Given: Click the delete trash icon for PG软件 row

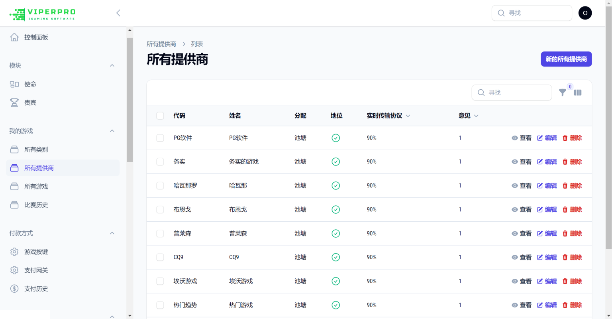Looking at the screenshot, I should [x=565, y=138].
